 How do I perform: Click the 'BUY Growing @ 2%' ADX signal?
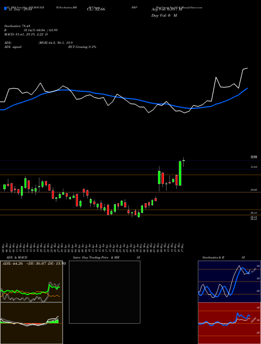pos(82,47)
